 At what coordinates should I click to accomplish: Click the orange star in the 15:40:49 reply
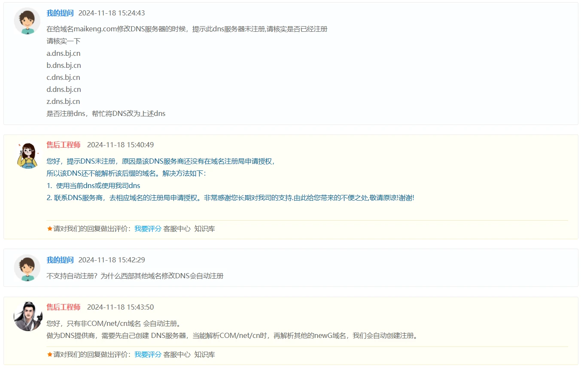pyautogui.click(x=49, y=229)
